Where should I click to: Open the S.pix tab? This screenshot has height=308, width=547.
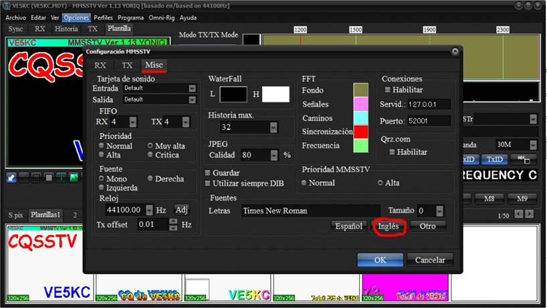pyautogui.click(x=15, y=215)
